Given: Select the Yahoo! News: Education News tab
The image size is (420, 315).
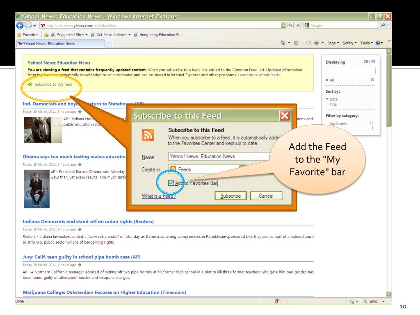Looking at the screenshot, I should (60, 43).
